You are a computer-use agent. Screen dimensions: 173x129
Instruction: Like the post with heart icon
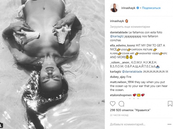click(x=113, y=104)
